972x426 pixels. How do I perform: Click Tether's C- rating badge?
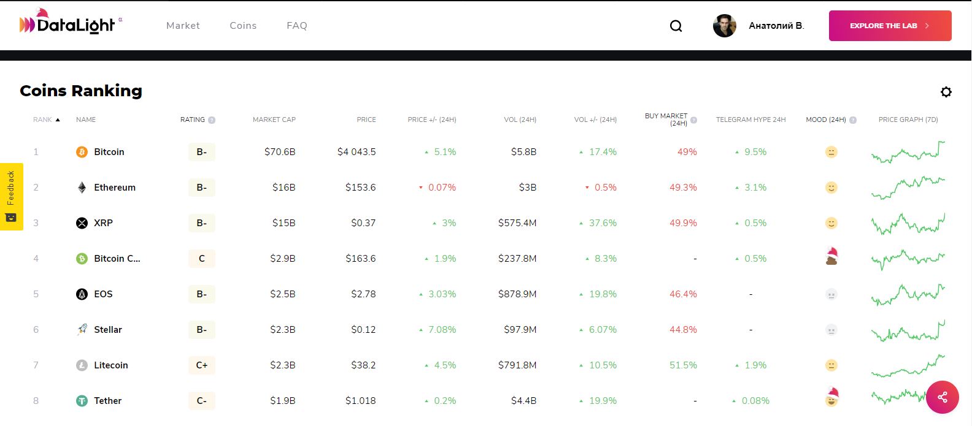click(202, 401)
